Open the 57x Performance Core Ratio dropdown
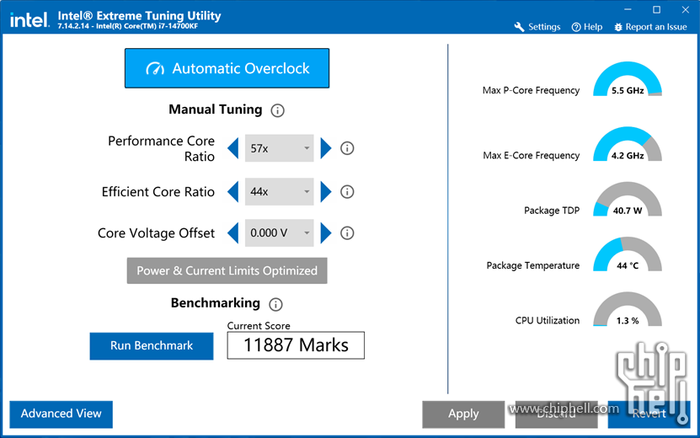The height and width of the screenshot is (438, 700). (x=280, y=148)
